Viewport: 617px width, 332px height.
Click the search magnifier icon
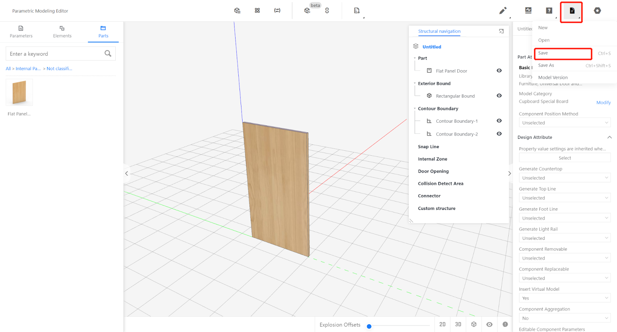pyautogui.click(x=108, y=54)
